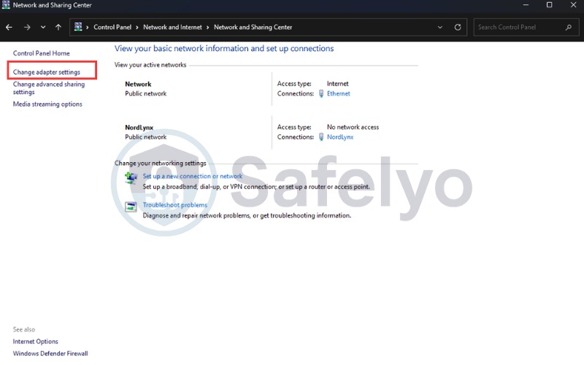Click 'View your active networks' heading
The height and width of the screenshot is (365, 584).
(150, 65)
